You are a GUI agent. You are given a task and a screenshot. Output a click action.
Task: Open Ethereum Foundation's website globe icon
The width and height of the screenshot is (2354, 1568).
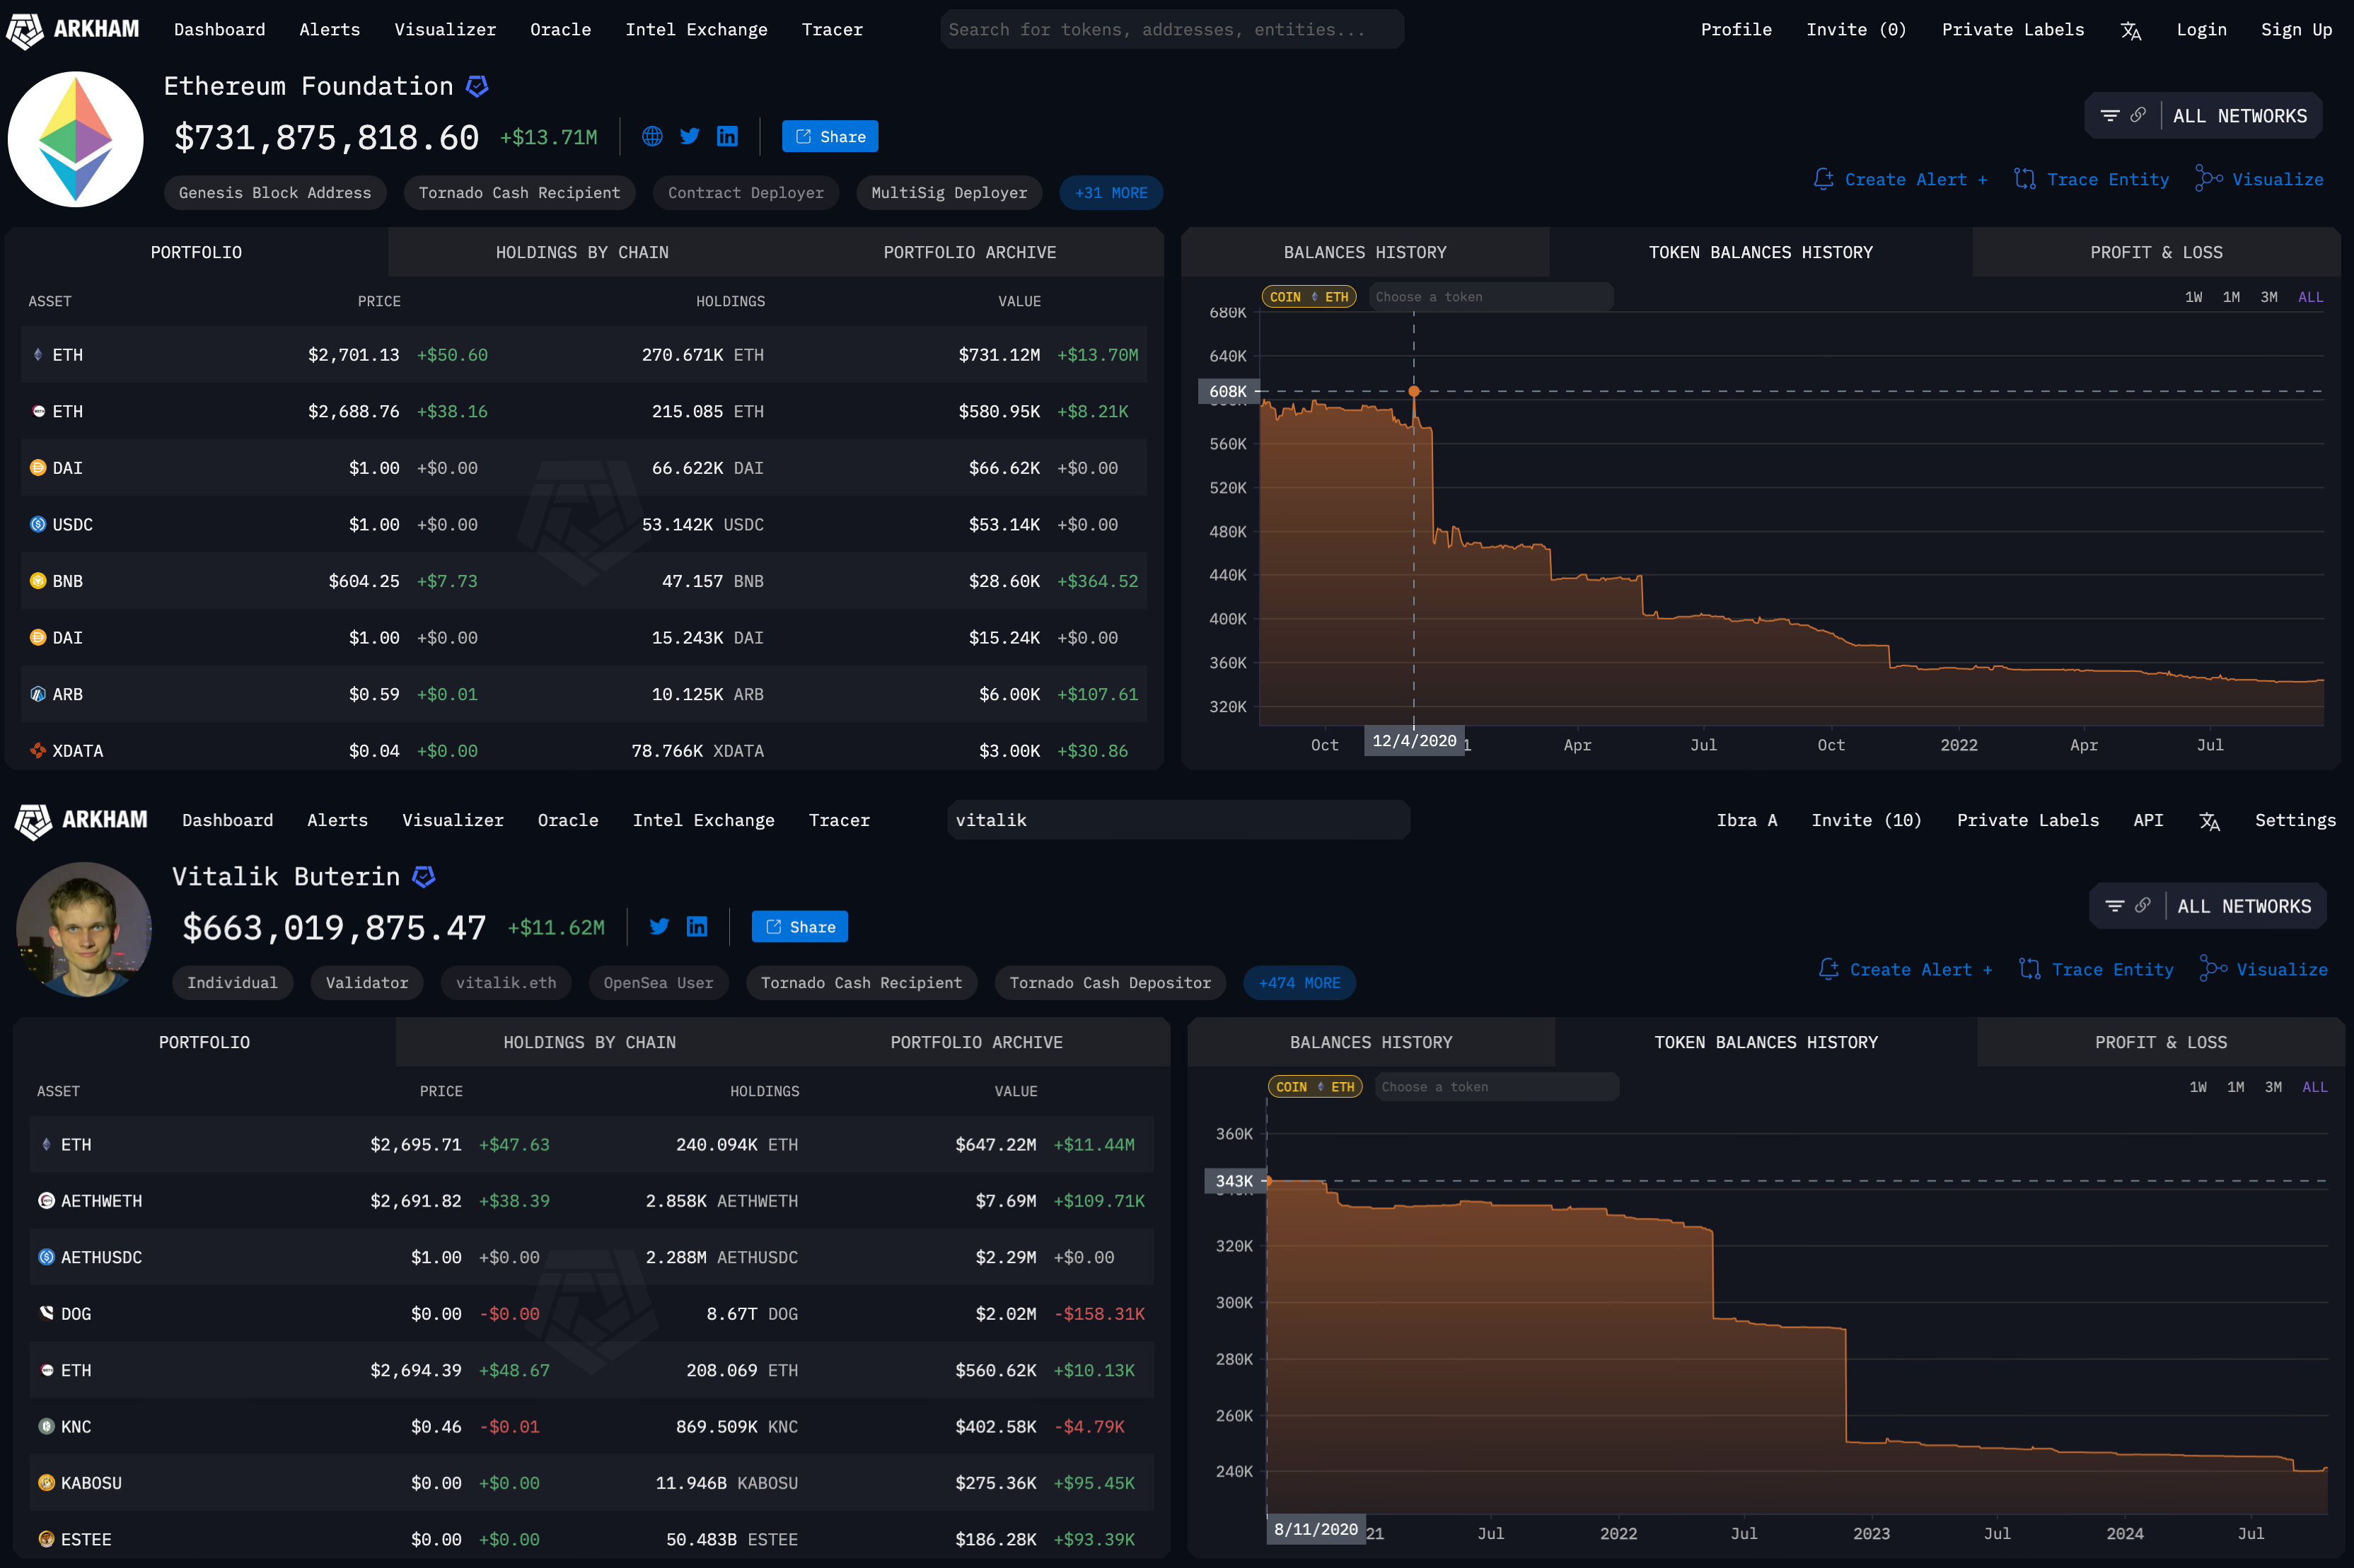652,136
